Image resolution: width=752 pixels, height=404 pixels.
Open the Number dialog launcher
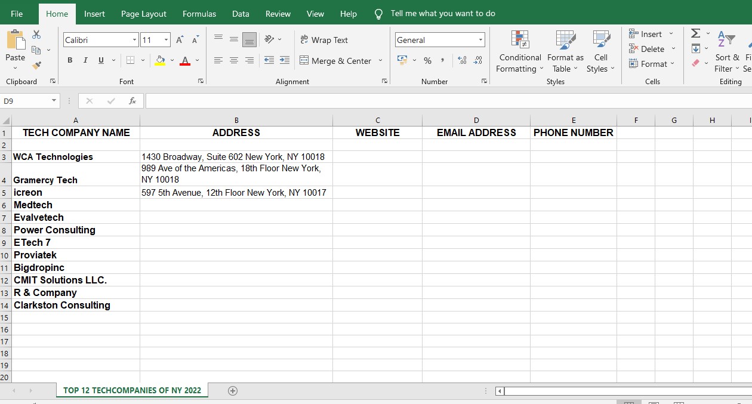click(x=484, y=81)
